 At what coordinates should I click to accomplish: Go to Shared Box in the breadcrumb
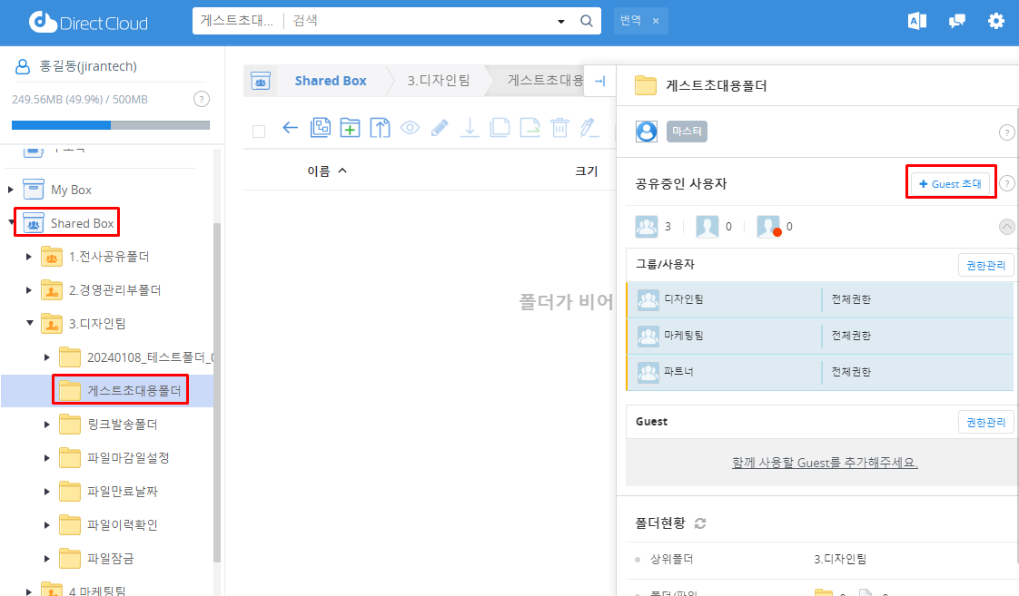coord(330,81)
